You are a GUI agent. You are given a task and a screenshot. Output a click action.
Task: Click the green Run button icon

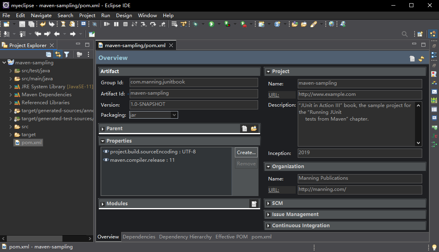[x=211, y=24]
